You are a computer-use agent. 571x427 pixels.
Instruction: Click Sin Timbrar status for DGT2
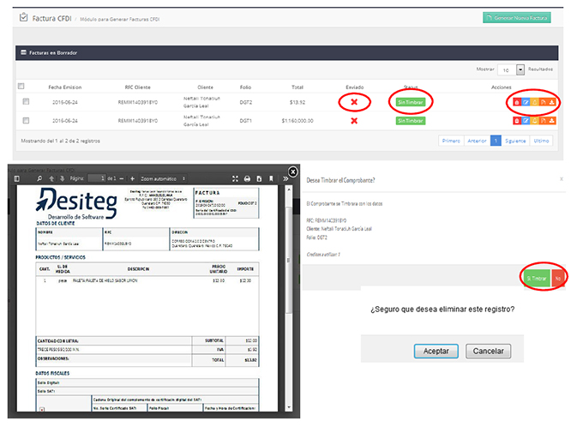tap(411, 102)
